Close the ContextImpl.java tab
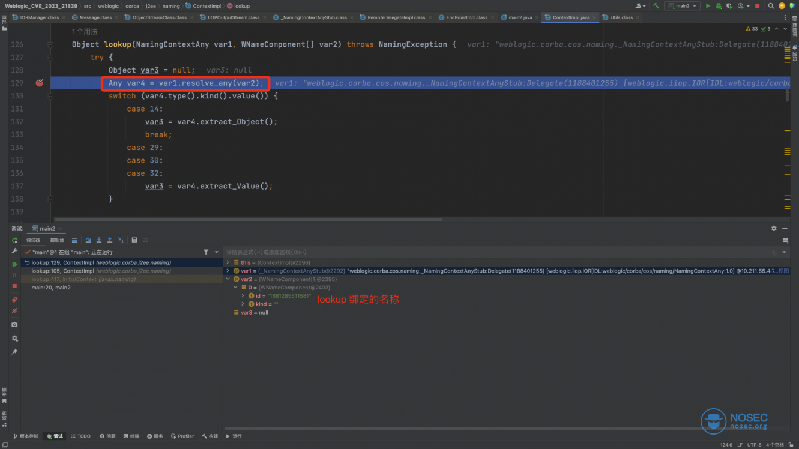The height and width of the screenshot is (449, 799). tap(595, 17)
